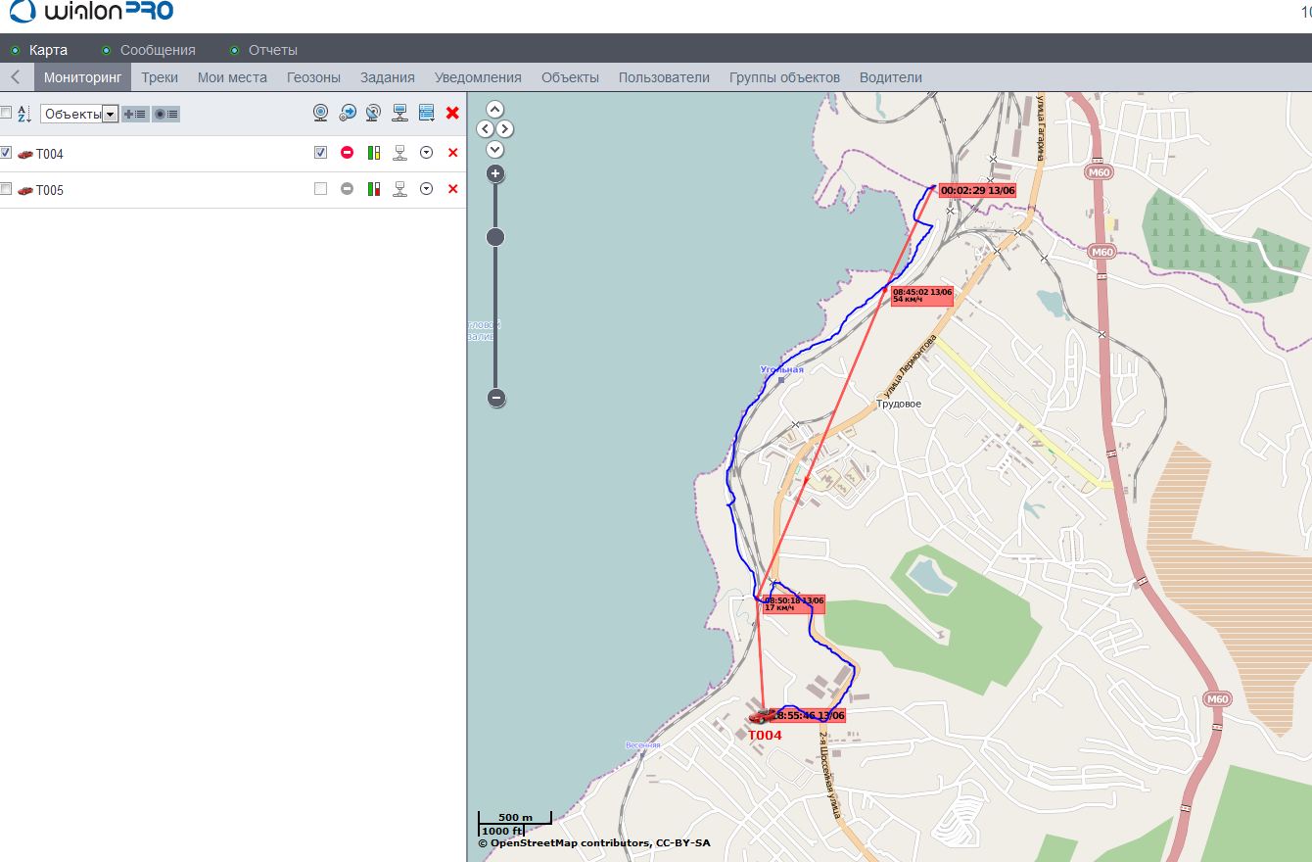Remove T005 with its red X icon

[452, 189]
